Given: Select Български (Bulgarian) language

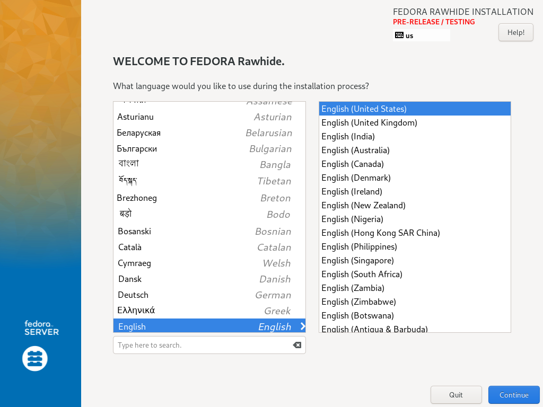Looking at the screenshot, I should (x=209, y=149).
